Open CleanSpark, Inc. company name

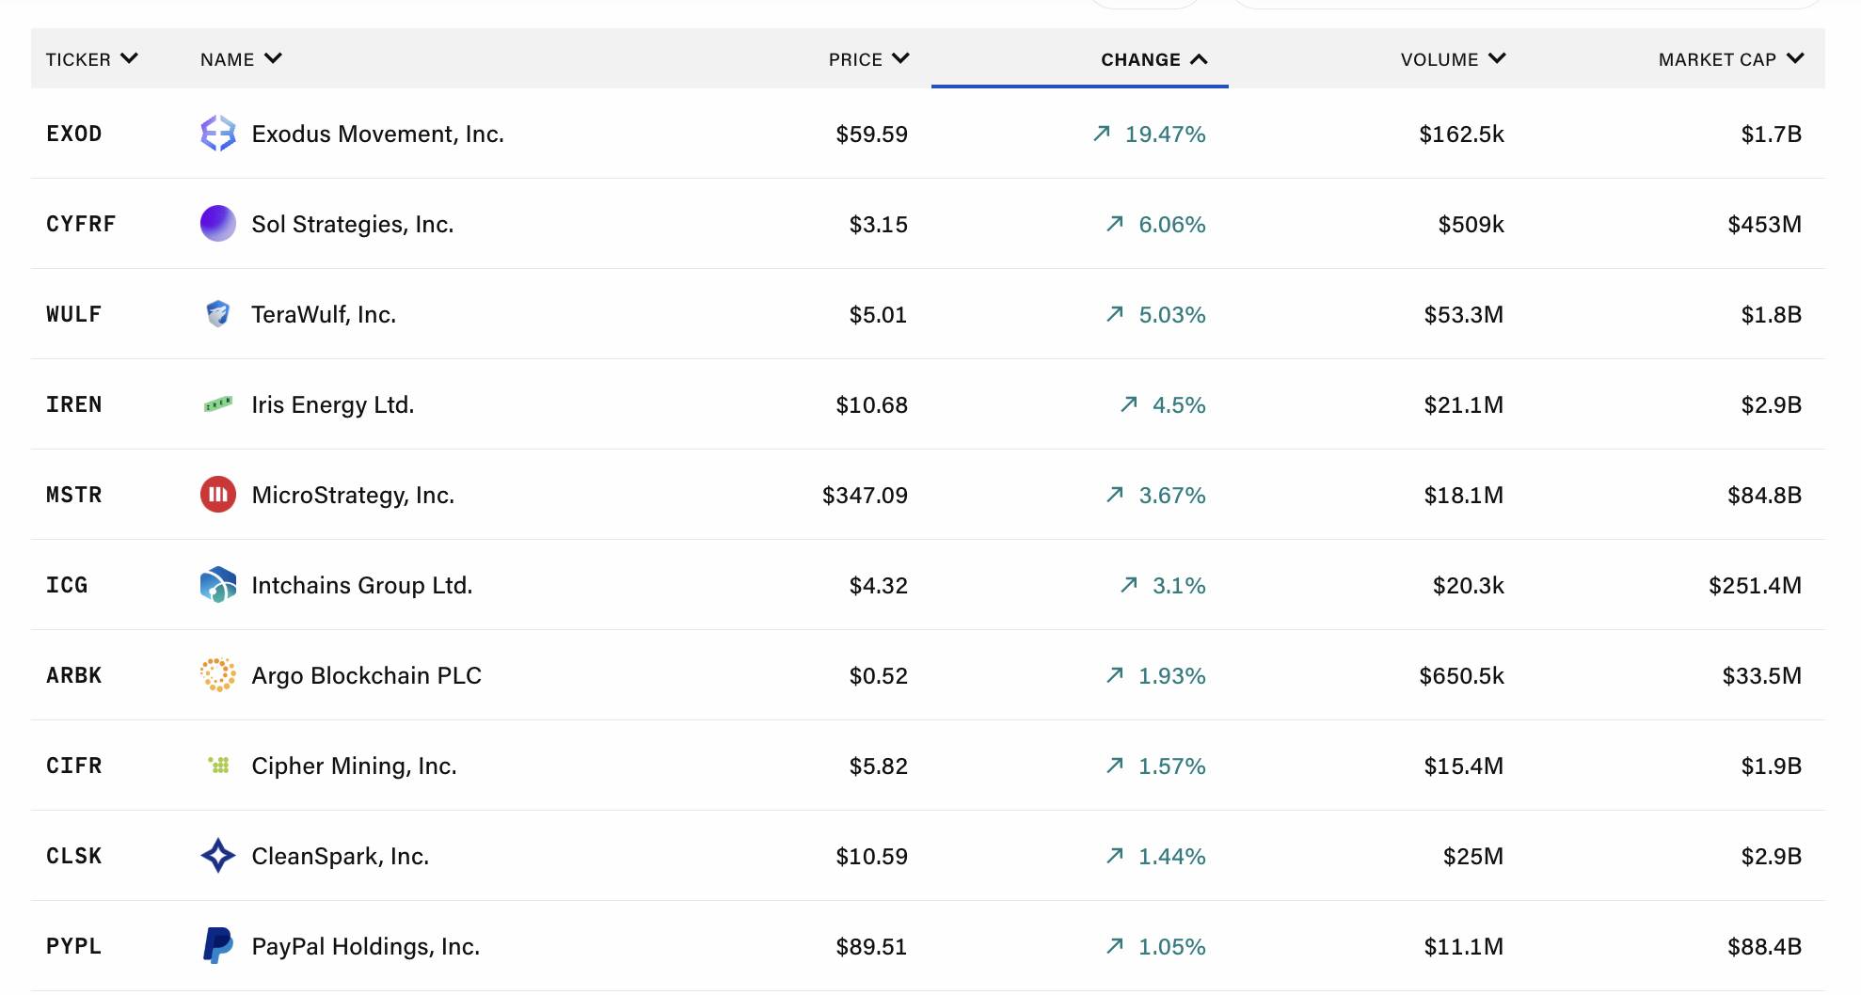[341, 857]
